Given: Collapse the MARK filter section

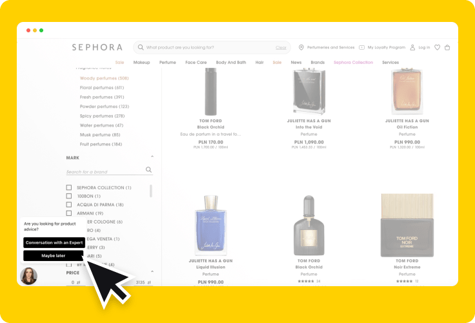Looking at the screenshot, I should pyautogui.click(x=152, y=157).
